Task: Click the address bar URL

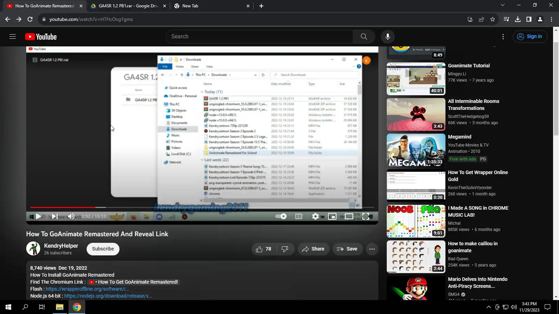Action: 91,20
